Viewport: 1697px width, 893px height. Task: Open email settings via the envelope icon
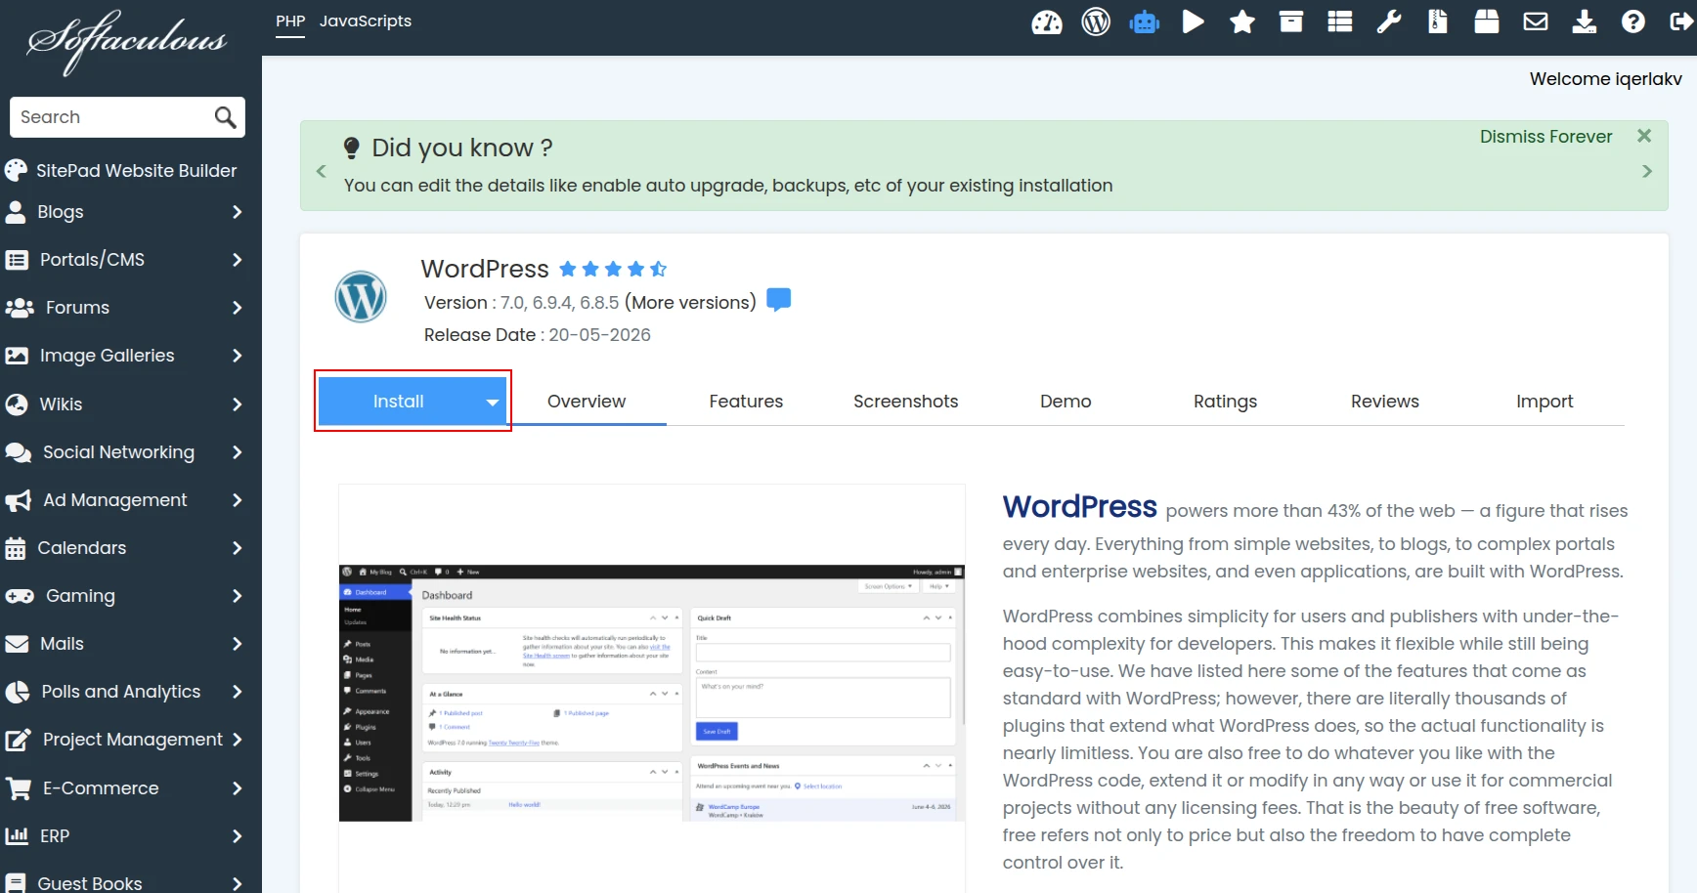(x=1536, y=21)
